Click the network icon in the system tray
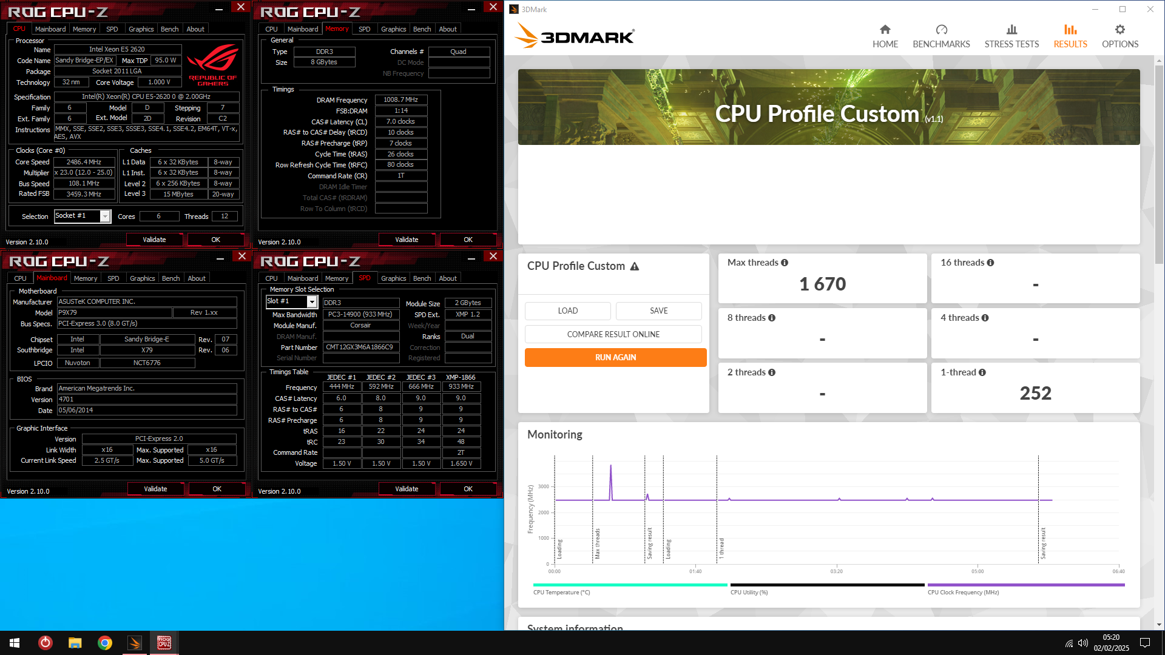 click(1069, 643)
